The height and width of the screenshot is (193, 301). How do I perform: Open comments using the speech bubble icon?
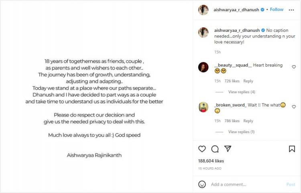point(215,149)
